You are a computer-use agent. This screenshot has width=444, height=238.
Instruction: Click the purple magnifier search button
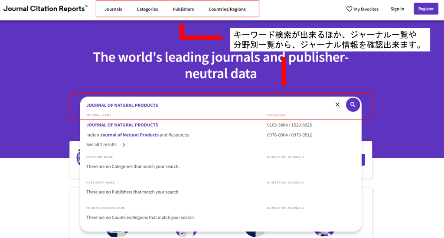click(x=353, y=105)
